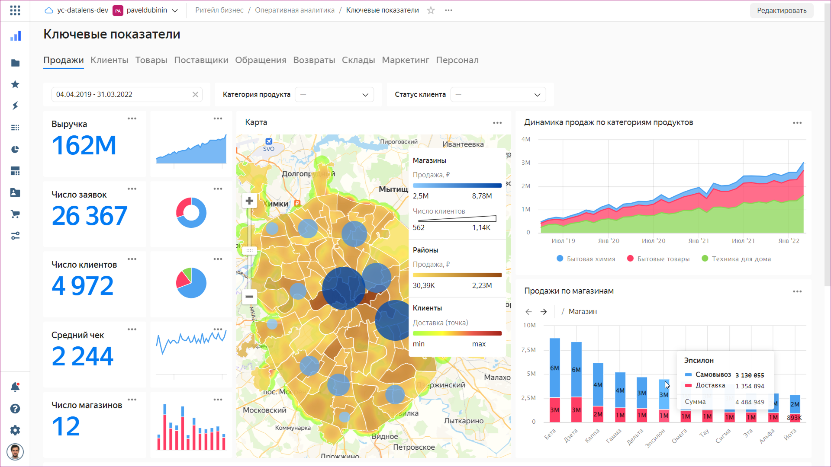Expand Статус клиента dropdown
This screenshot has width=831, height=467.
[x=498, y=95]
